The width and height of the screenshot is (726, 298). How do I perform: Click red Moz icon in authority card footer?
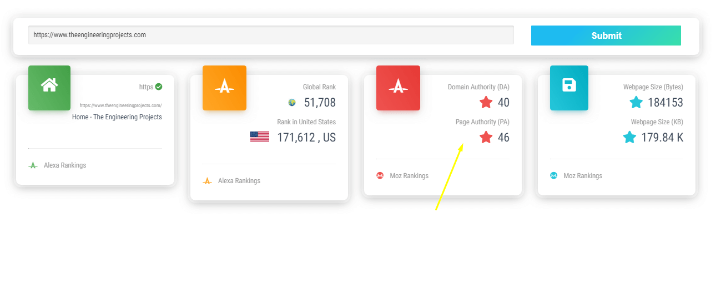[x=380, y=175]
